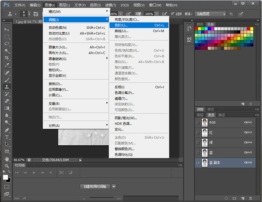Select the Crop tool
262x202 pixels.
pyautogui.click(x=7, y=58)
